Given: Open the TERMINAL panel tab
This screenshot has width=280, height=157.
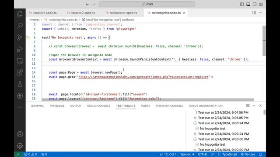Looking at the screenshot, I should tap(37, 106).
